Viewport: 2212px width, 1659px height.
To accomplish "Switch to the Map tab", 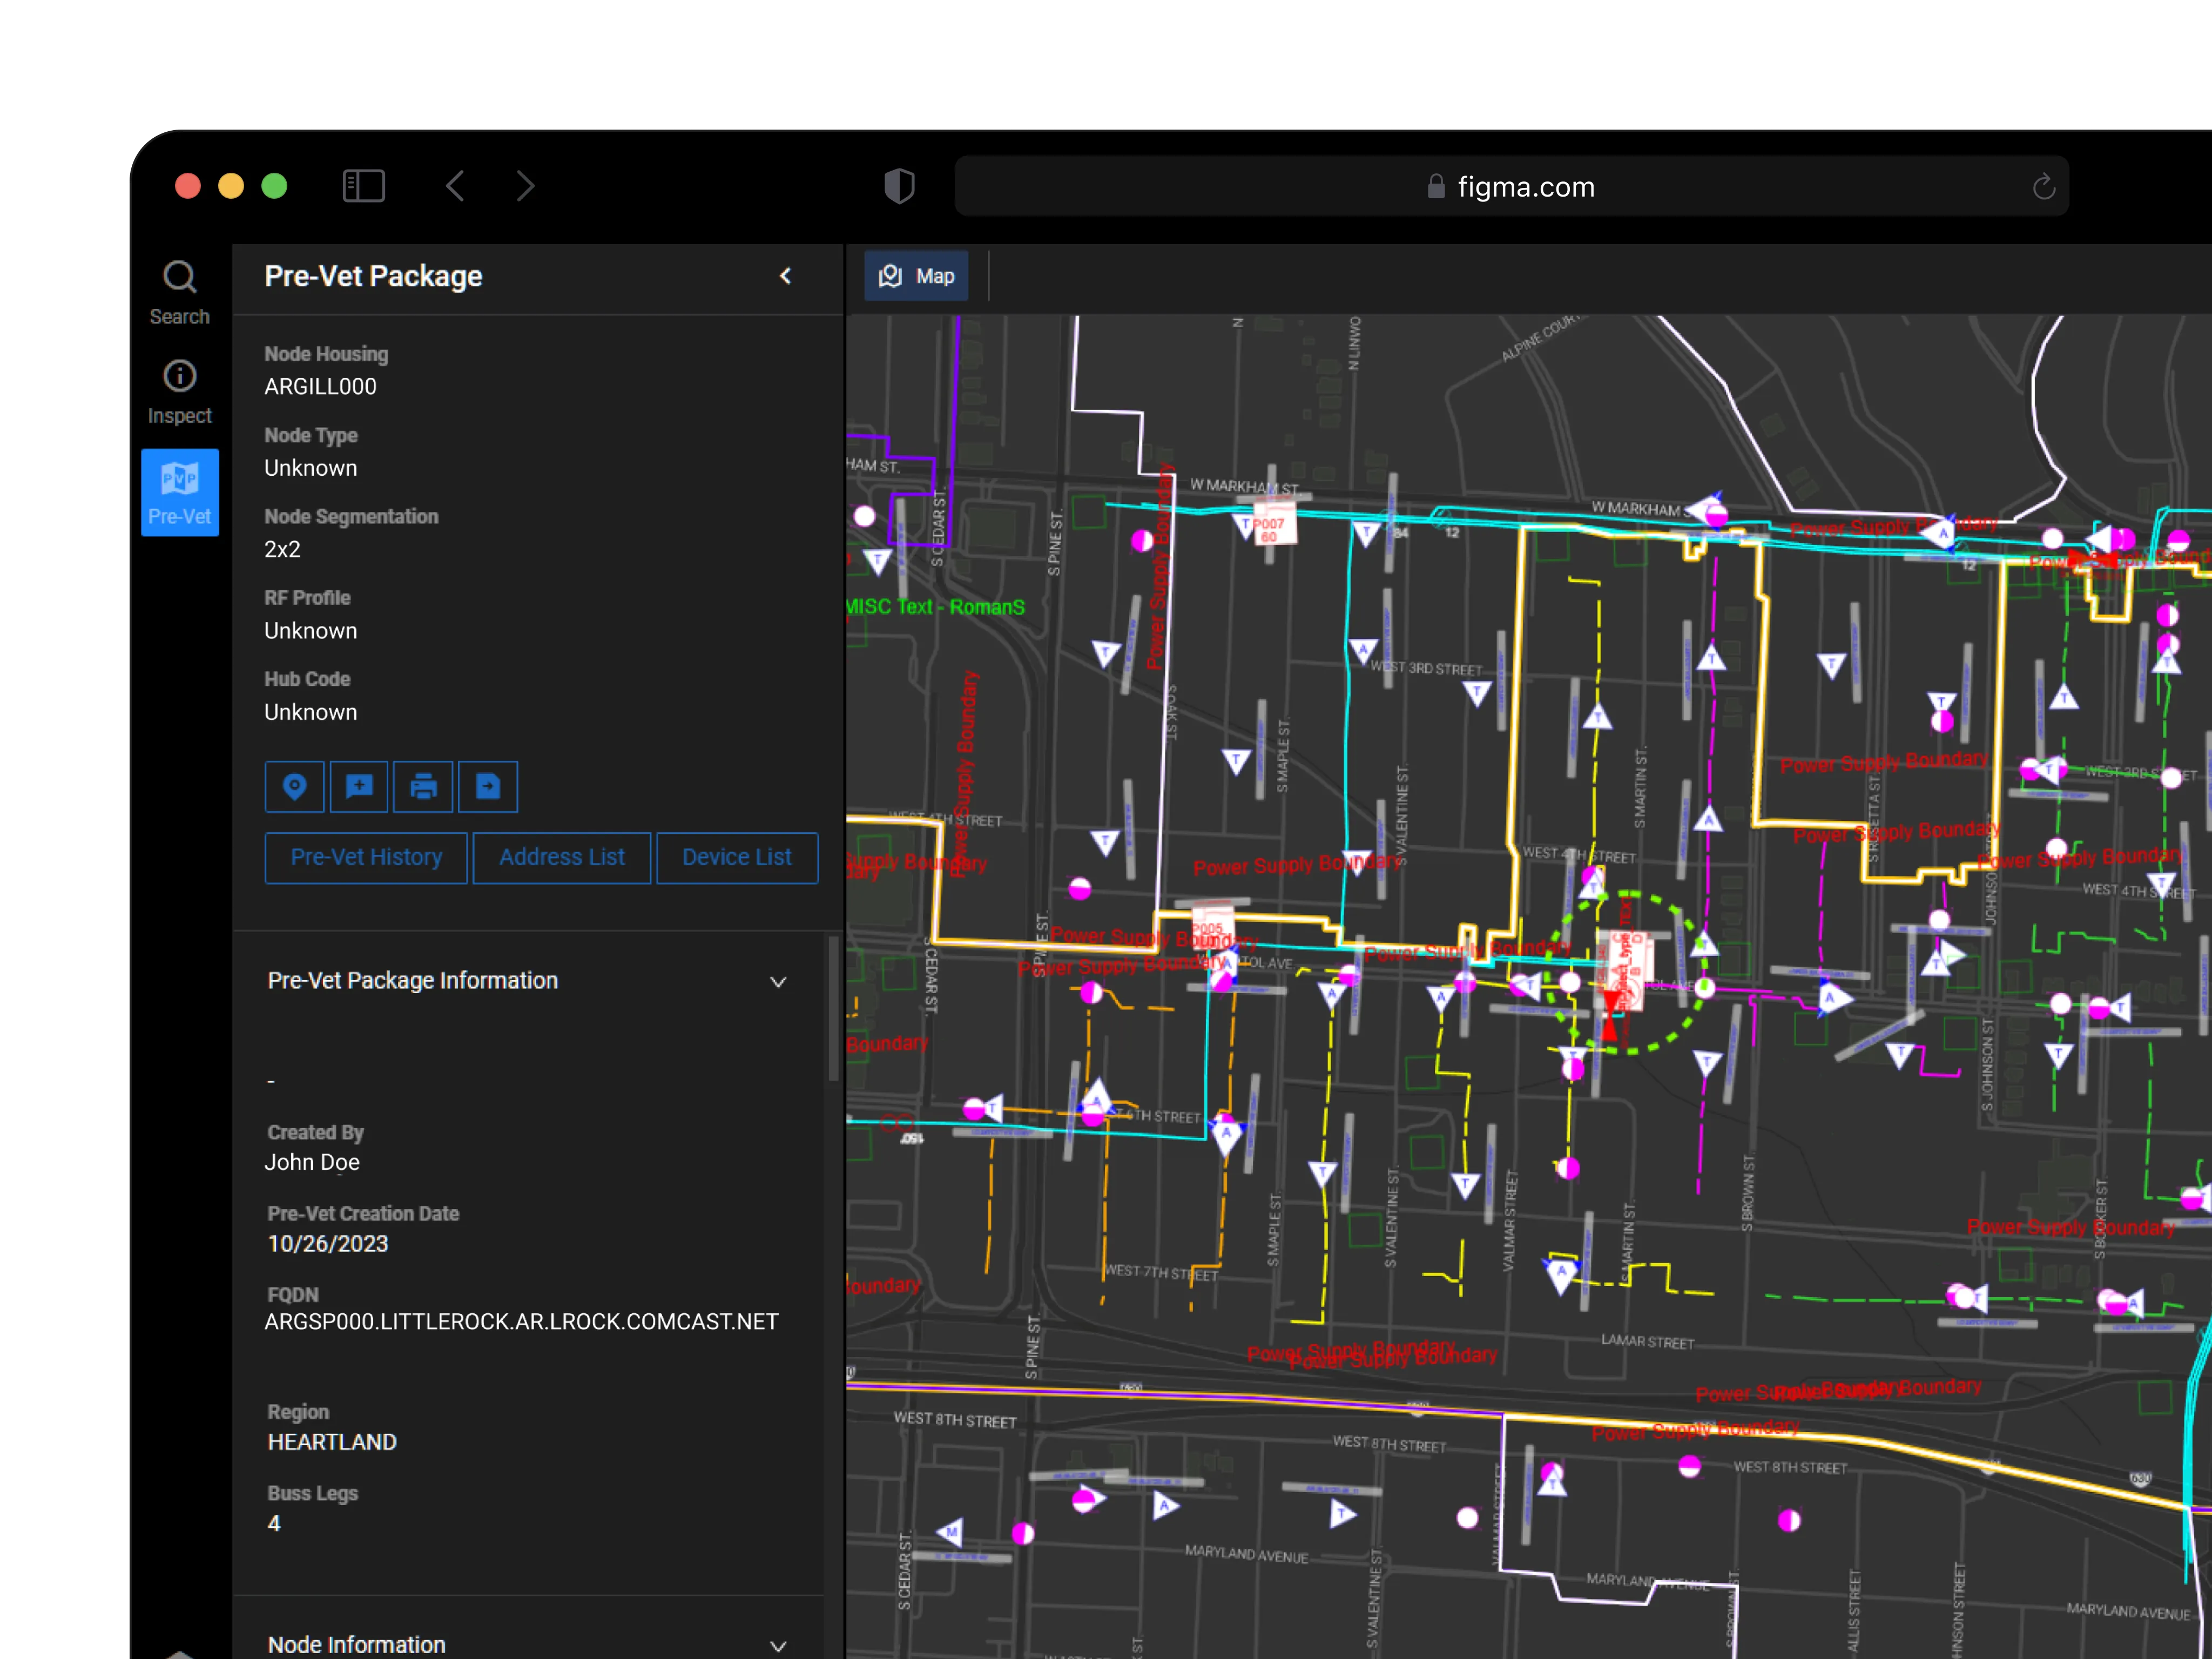I will 916,276.
